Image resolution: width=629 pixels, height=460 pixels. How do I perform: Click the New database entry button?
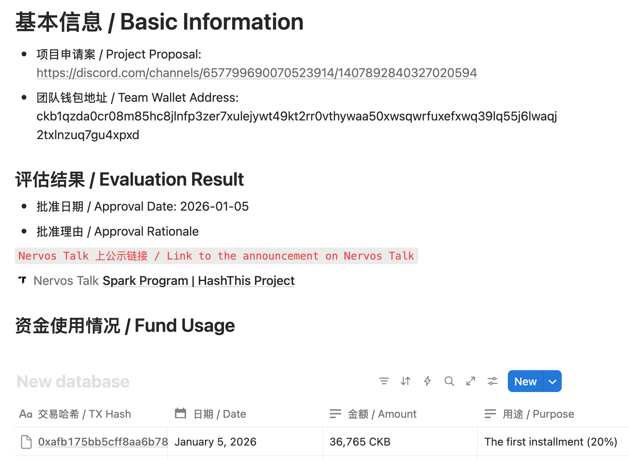(x=525, y=381)
